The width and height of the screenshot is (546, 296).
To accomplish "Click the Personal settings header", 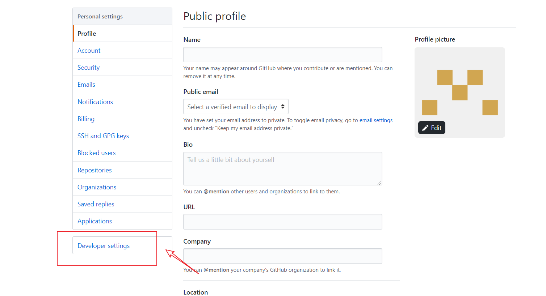I will [122, 16].
